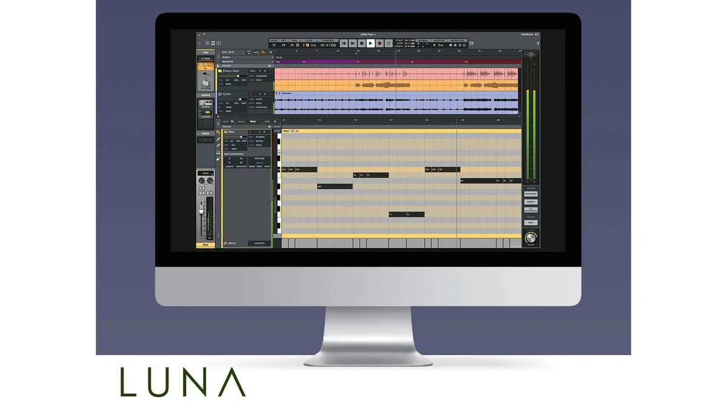The image size is (727, 409).
Task: Open the Root C# key dropdown
Action: 232,122
